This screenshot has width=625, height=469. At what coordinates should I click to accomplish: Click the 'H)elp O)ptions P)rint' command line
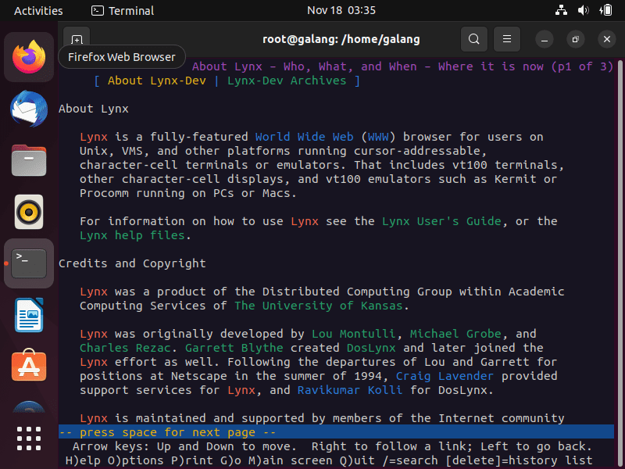point(329,460)
